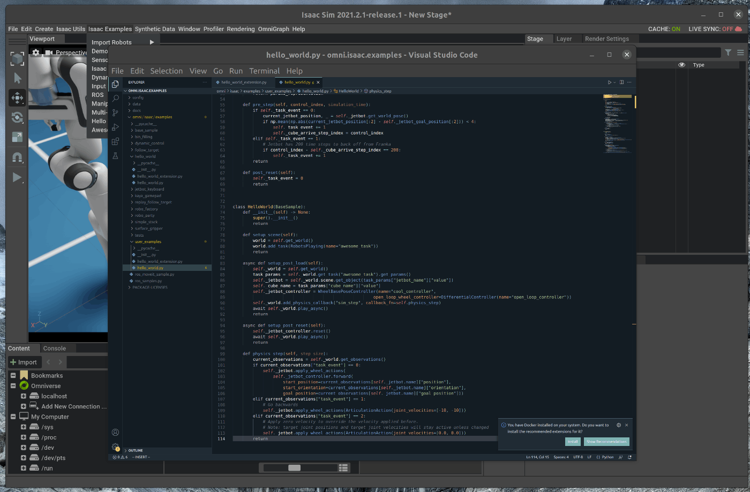
Task: Toggle LIVE SYNC OFF in Isaac Sim
Action: [x=715, y=29]
